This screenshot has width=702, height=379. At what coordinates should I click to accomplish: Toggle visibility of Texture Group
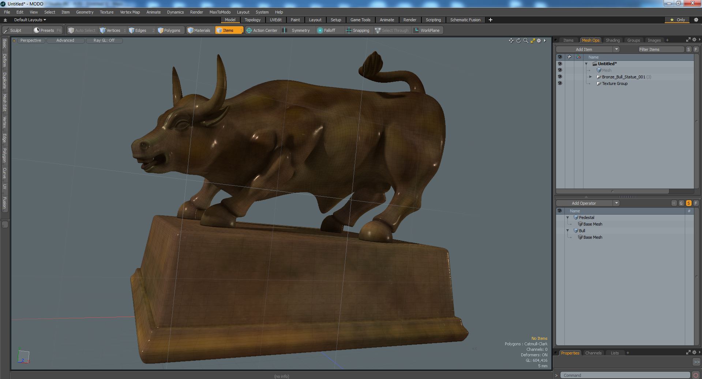[x=560, y=83]
